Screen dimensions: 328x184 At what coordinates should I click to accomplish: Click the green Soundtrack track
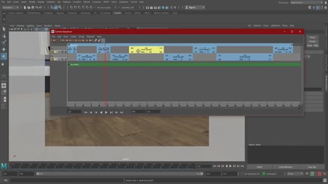point(184,64)
